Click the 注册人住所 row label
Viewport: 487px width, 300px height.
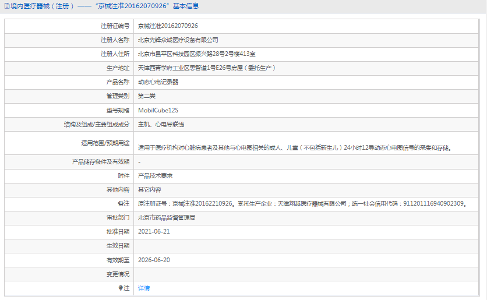pyautogui.click(x=115, y=54)
